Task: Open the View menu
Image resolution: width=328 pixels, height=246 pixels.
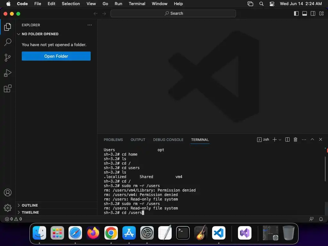Action: [91, 4]
